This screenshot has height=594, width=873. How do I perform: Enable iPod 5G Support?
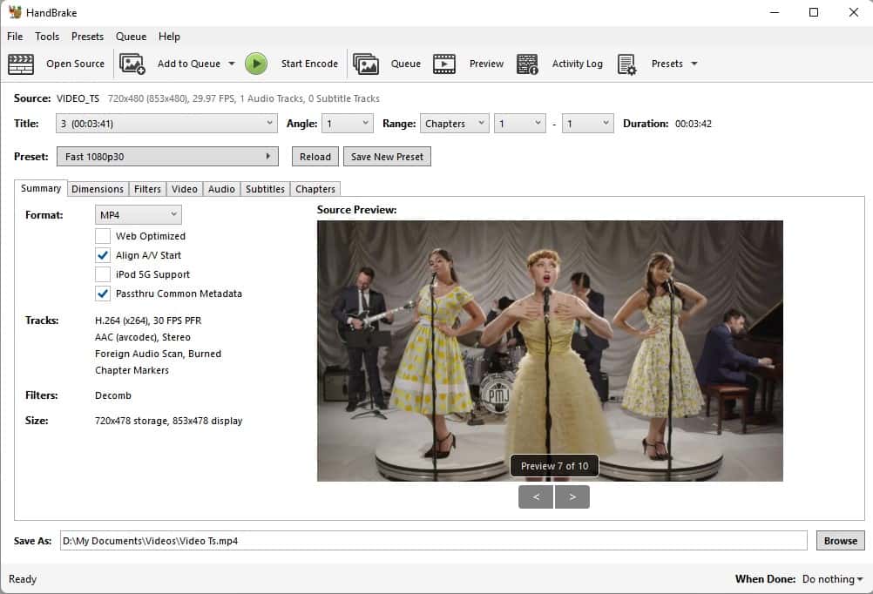pyautogui.click(x=103, y=274)
